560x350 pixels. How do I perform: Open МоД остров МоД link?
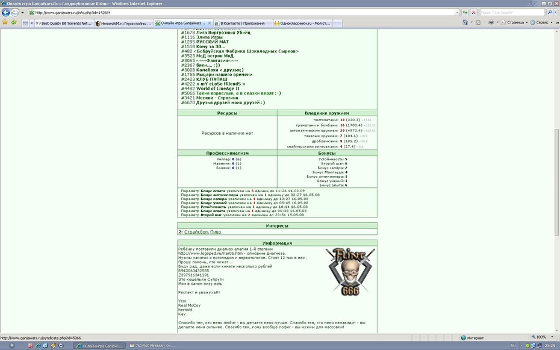pyautogui.click(x=214, y=55)
